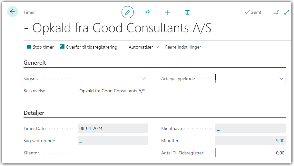Viewport: 294px width, 166px height.
Task: Click the back arrow button
Action: click(13, 12)
